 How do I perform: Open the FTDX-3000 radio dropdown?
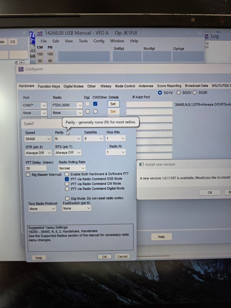click(x=67, y=105)
